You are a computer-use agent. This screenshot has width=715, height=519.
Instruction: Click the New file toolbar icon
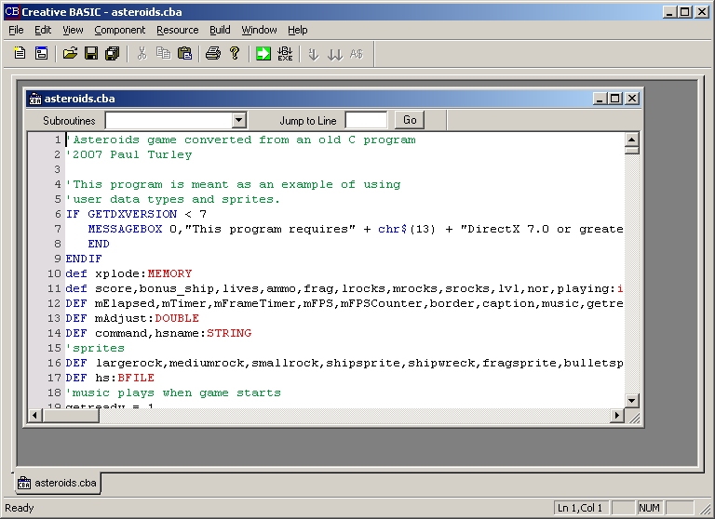[20, 54]
